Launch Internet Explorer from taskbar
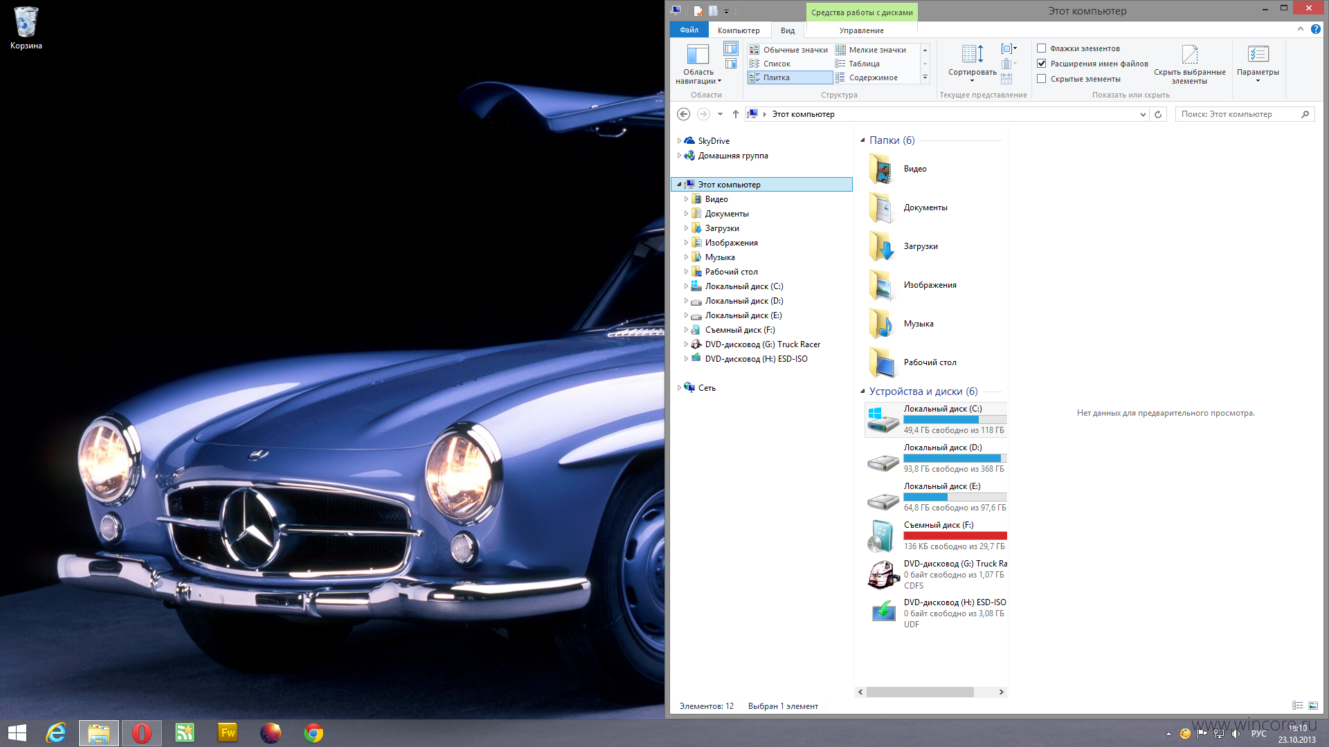This screenshot has height=747, width=1329. (x=55, y=732)
